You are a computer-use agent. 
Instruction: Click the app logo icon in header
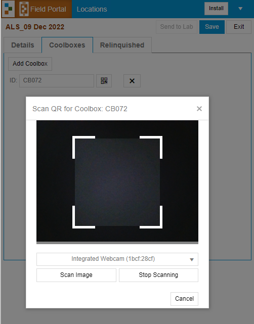[x=8, y=9]
